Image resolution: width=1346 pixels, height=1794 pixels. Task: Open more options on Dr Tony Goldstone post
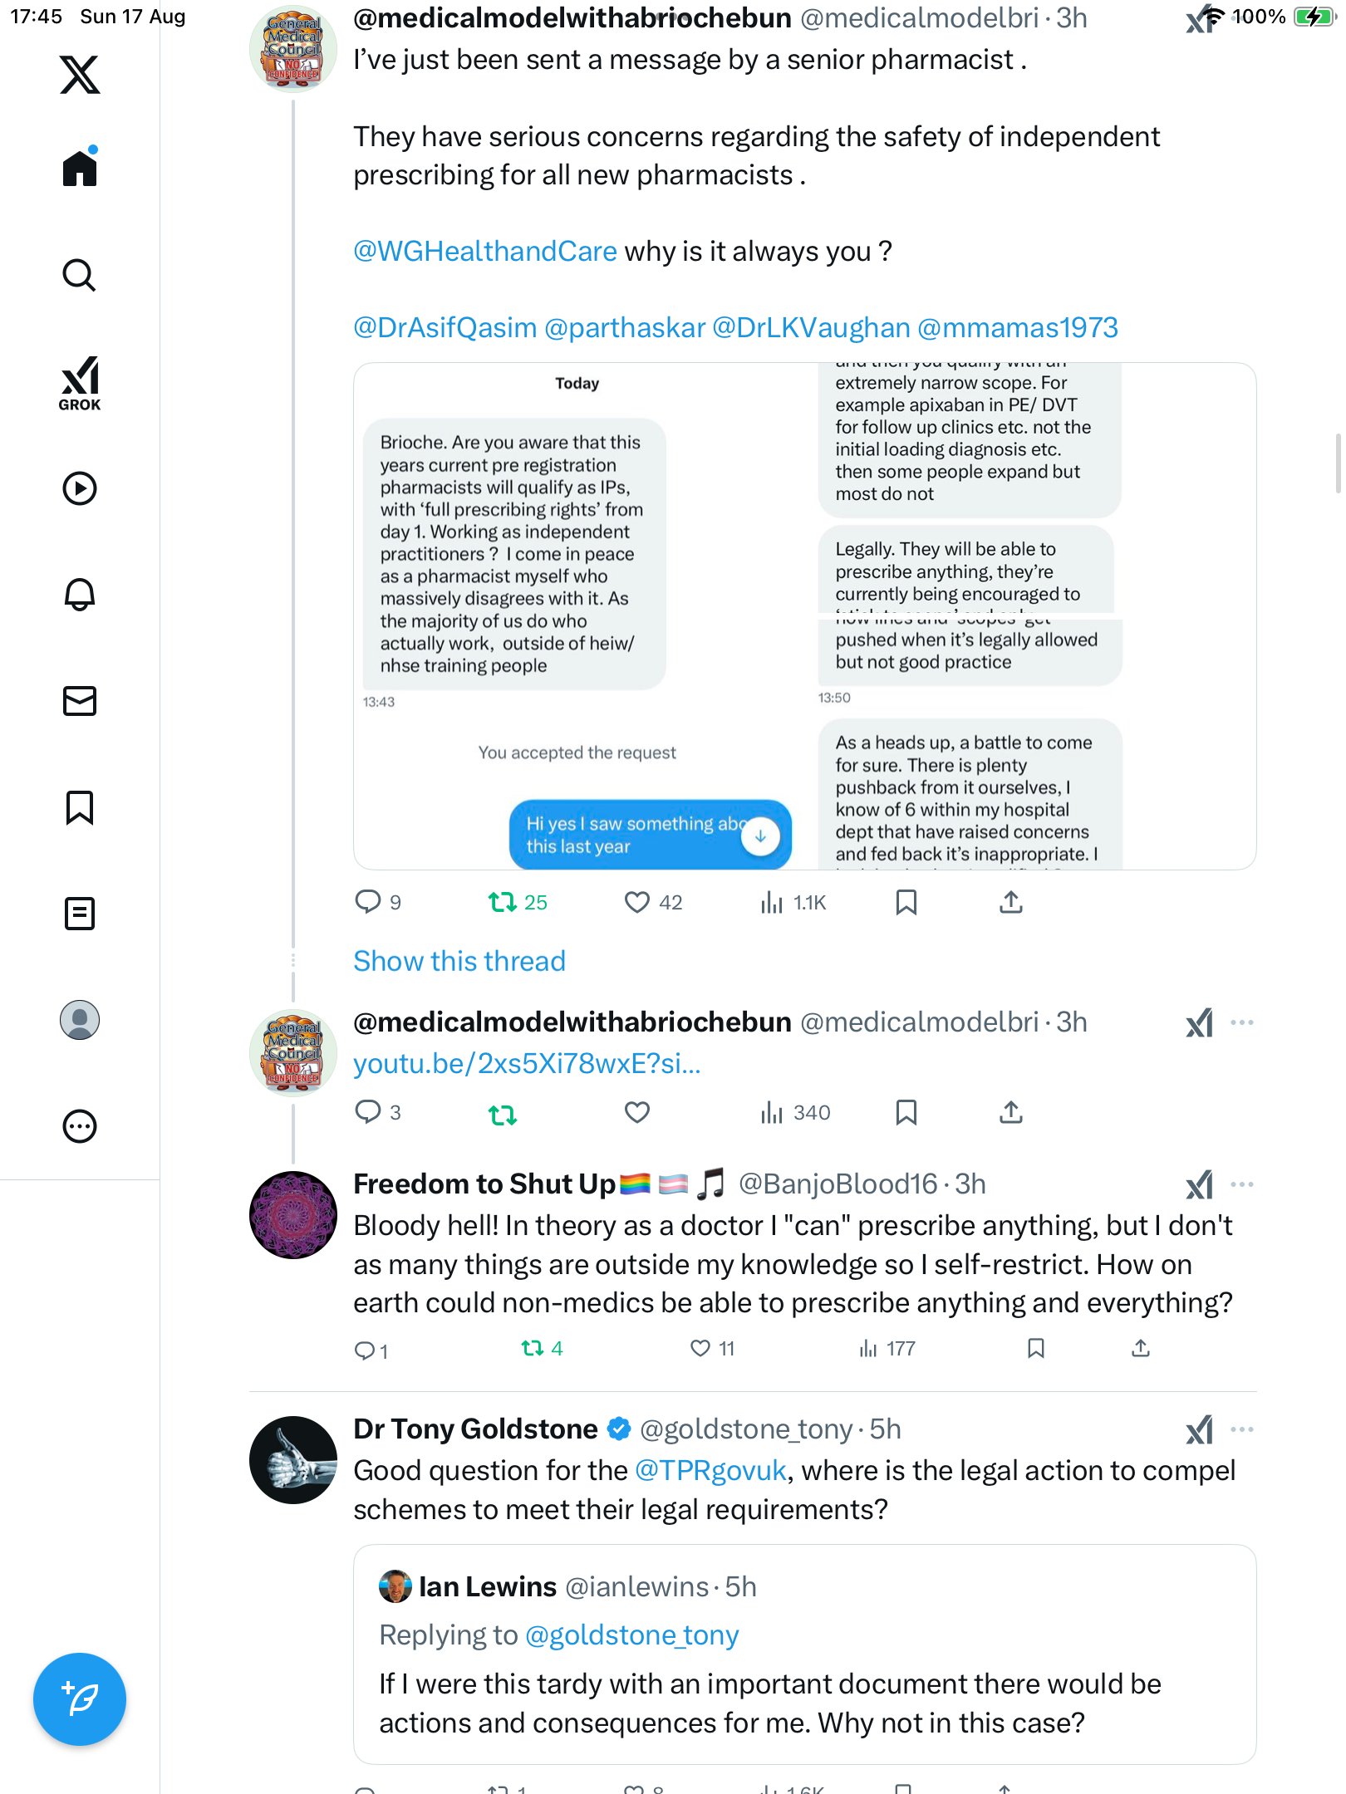[1242, 1429]
